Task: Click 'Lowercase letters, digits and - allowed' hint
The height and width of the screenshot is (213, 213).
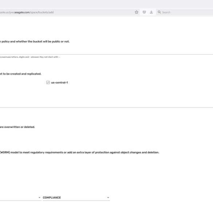Action: coord(30,57)
